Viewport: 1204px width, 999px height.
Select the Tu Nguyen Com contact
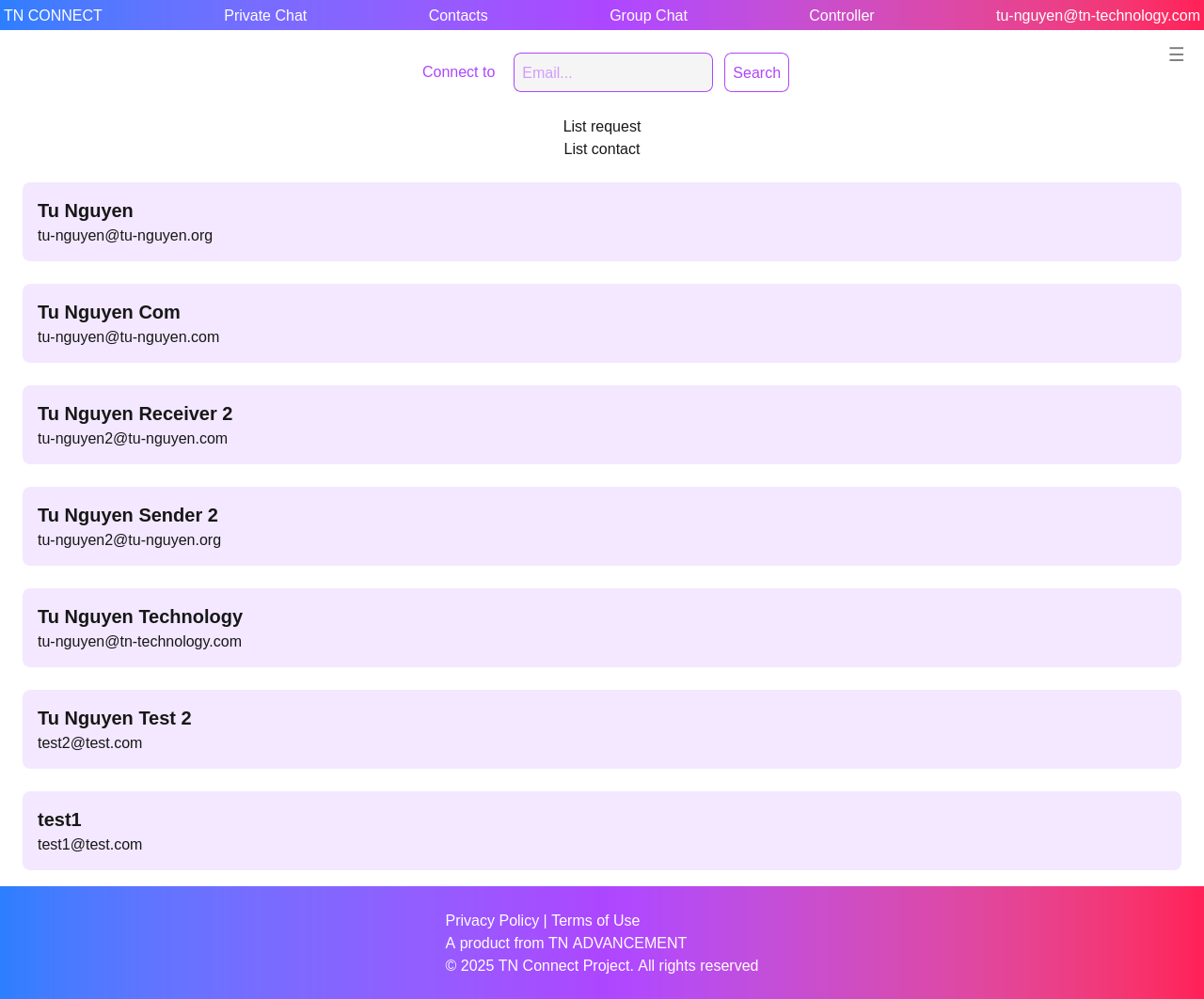tap(602, 323)
